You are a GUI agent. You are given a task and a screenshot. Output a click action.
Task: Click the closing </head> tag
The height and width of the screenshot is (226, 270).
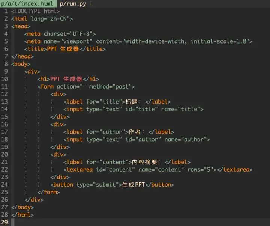click(22, 56)
